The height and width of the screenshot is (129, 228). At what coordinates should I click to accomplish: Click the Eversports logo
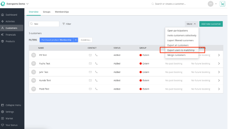pos(3,4)
